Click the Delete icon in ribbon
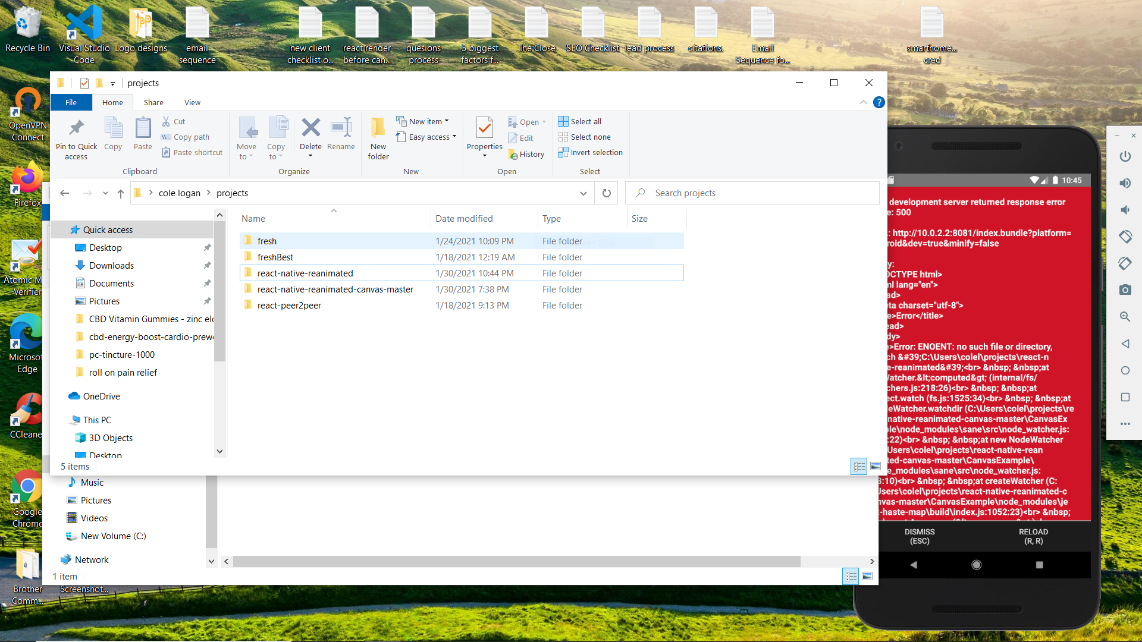 coord(310,128)
